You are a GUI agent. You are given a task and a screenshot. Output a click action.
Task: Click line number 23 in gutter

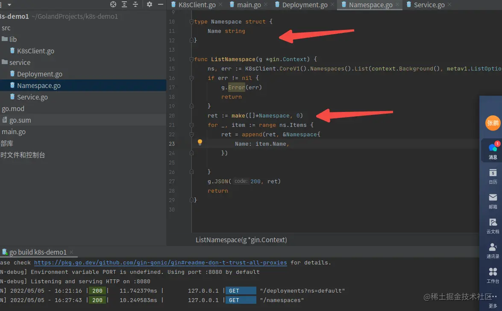coord(172,144)
